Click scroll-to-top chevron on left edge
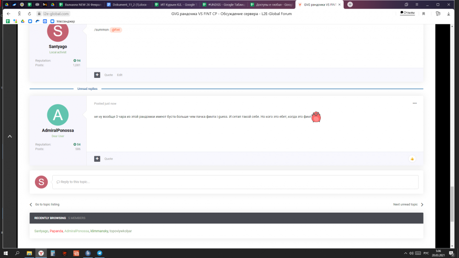This screenshot has width=459, height=258. (10, 136)
